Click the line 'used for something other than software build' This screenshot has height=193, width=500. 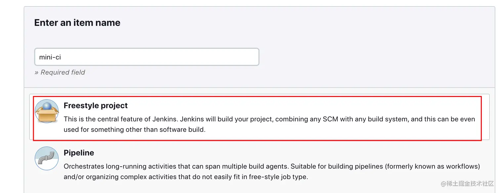point(135,130)
